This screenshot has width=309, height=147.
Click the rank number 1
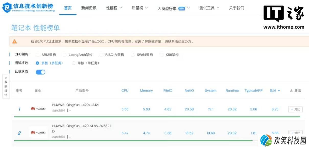pyautogui.click(x=19, y=109)
